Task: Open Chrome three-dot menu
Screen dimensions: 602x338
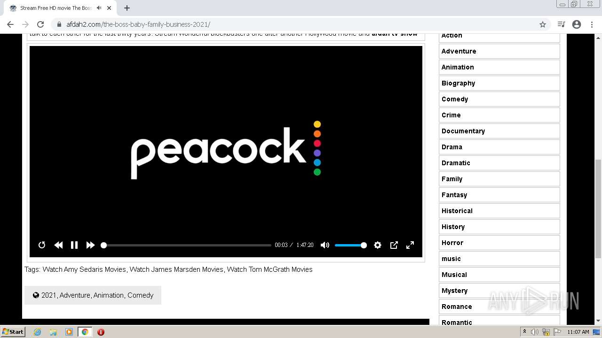Action: click(592, 24)
